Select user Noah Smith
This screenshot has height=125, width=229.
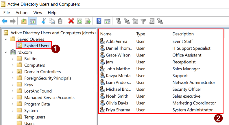coord(117,96)
